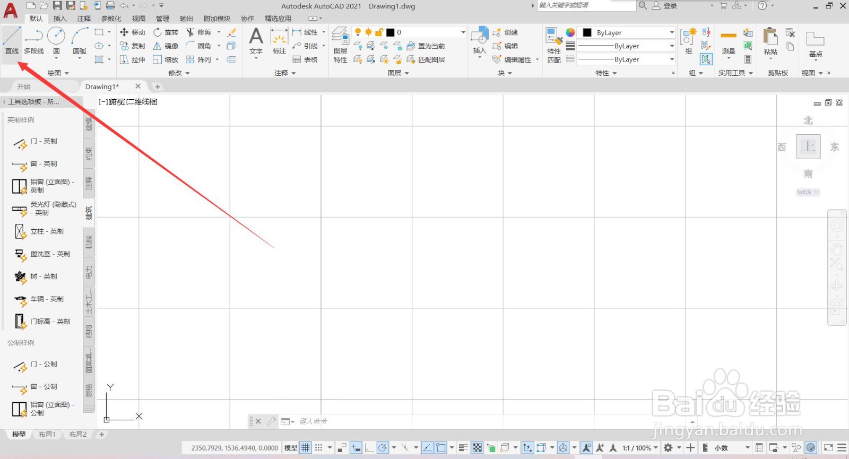Click the 镜像 mirror command
The image size is (849, 459).
[166, 46]
